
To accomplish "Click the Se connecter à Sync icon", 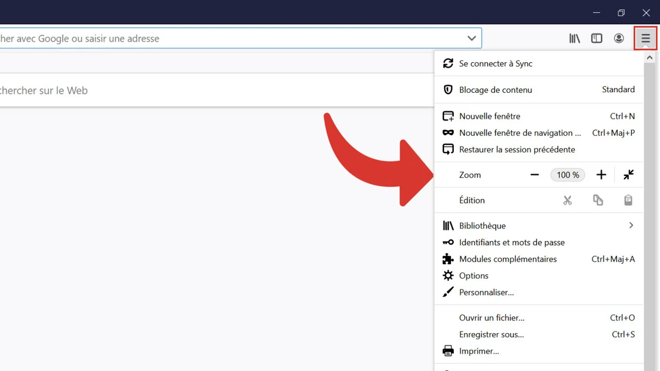I will (447, 63).
